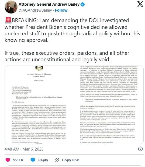This screenshot has height=167, width=145.
Task: Open the X logo icon
Action: click(x=140, y=4)
